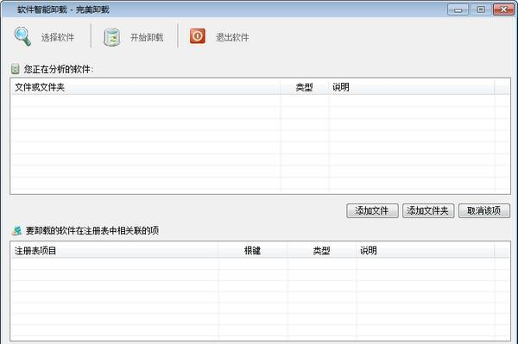Click the 说明 header in the registry list
The height and width of the screenshot is (344, 518).
(x=426, y=251)
